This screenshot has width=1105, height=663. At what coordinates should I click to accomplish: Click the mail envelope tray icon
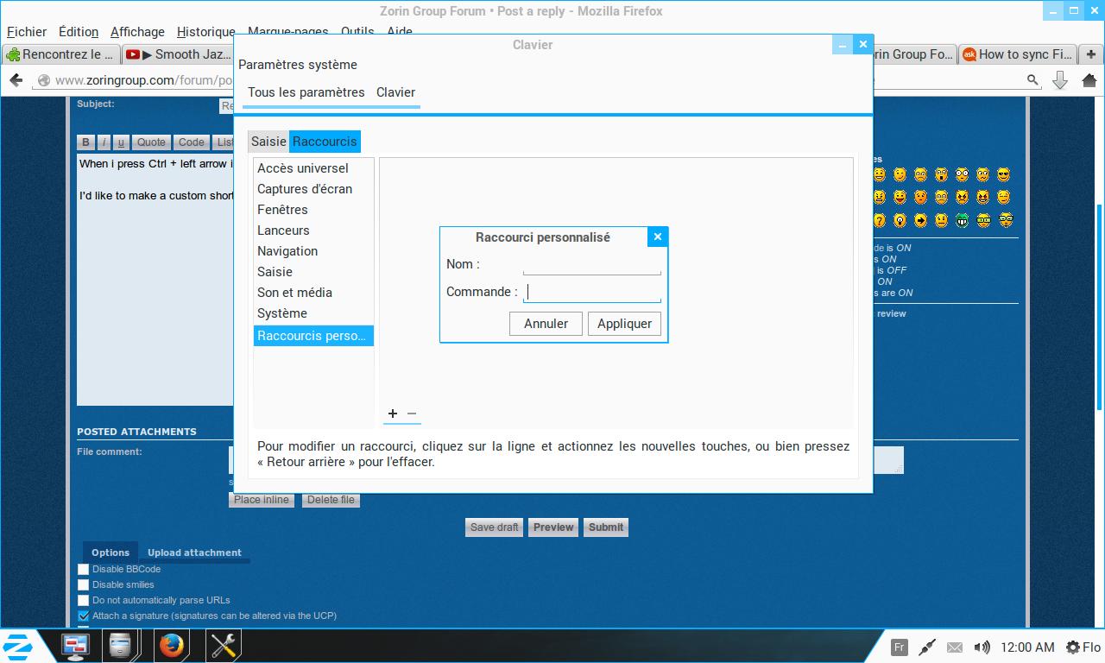(x=955, y=647)
